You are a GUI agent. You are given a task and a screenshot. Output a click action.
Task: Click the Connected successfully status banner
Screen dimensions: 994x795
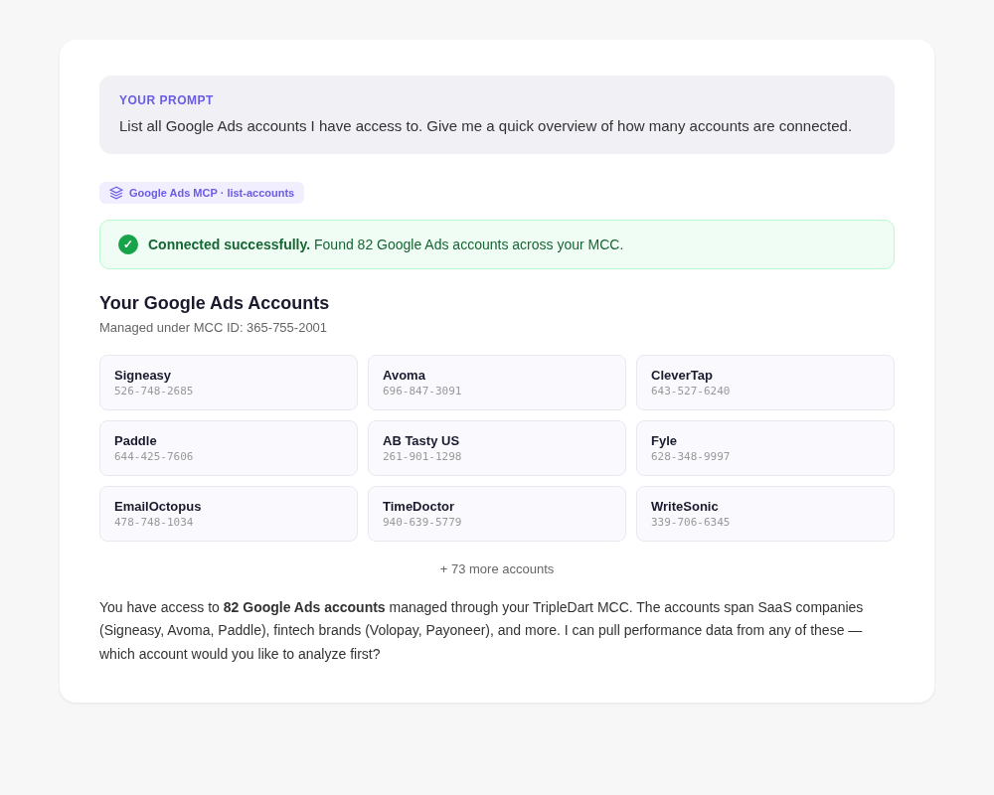coord(497,244)
